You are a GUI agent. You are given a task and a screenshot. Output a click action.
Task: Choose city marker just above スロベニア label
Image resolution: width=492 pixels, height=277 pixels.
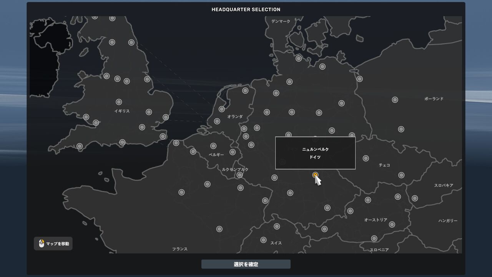[x=374, y=239]
